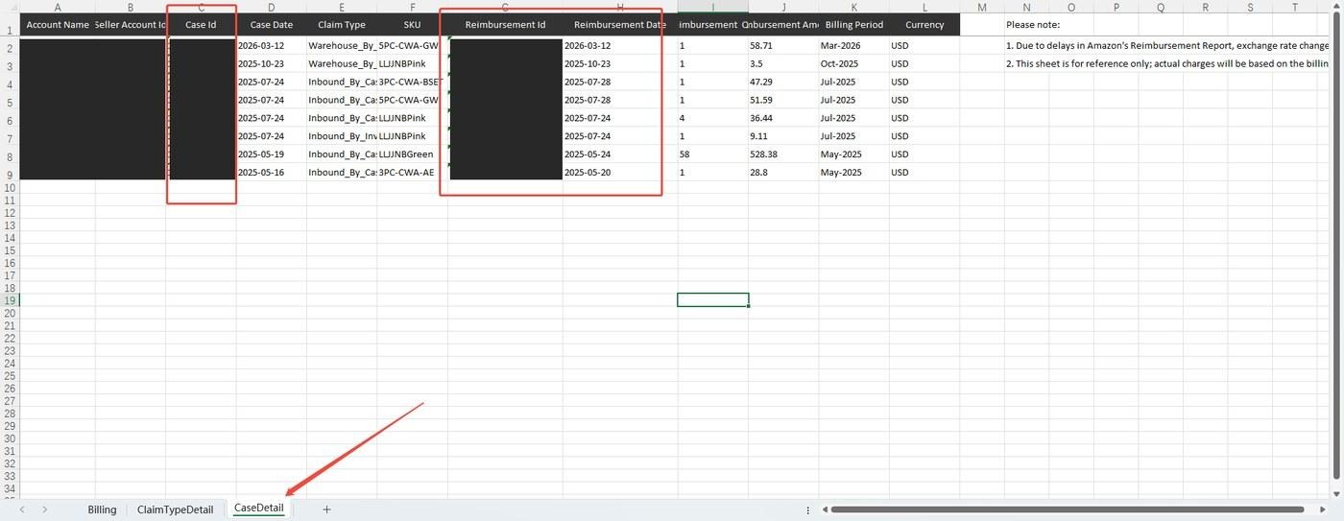Select row 19 header
This screenshot has height=521, width=1344.
pyautogui.click(x=10, y=300)
